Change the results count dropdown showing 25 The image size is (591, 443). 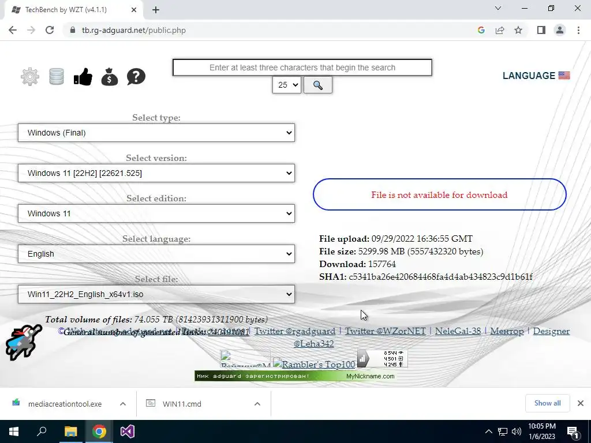287,85
